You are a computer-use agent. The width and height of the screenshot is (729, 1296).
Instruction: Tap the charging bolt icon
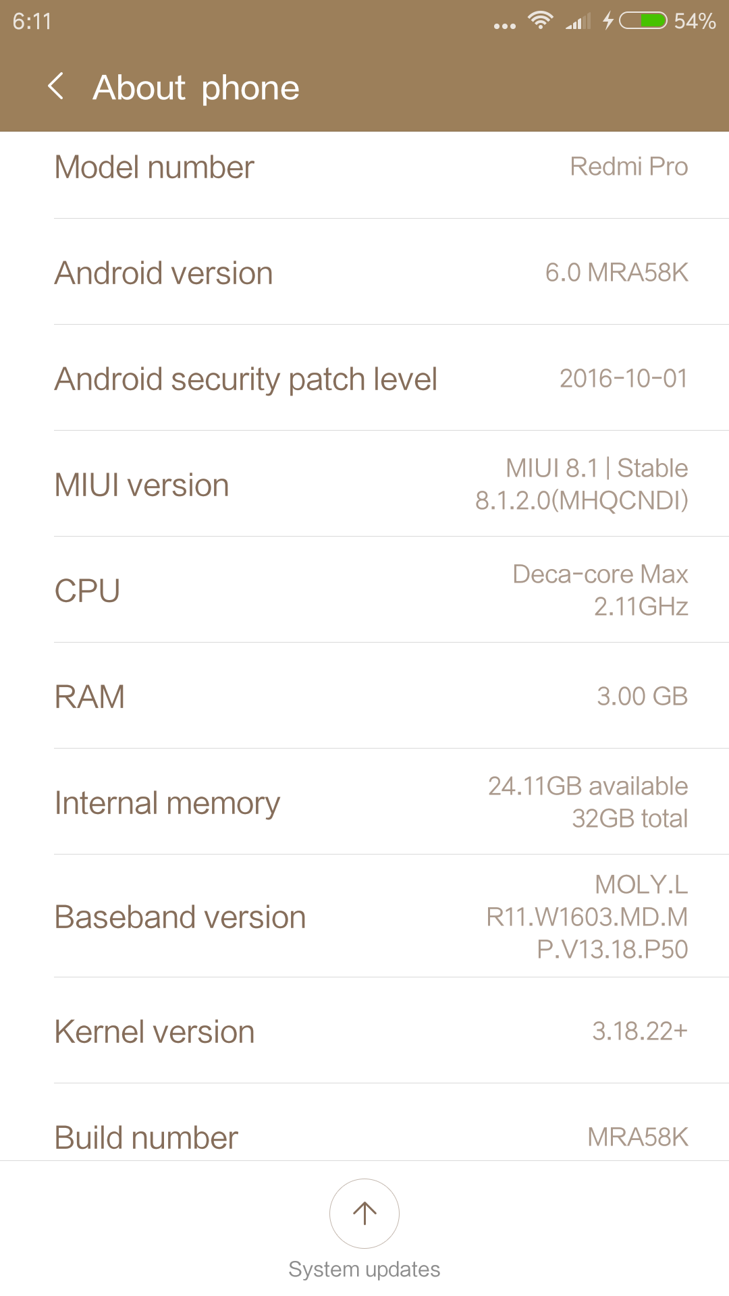(x=608, y=20)
